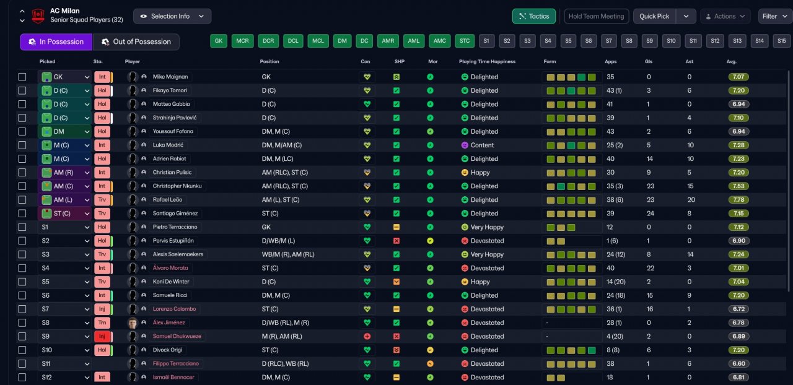This screenshot has width=793, height=385.
Task: Click Pervis Estupiñán's red sharpness cross icon
Action: pyautogui.click(x=396, y=241)
